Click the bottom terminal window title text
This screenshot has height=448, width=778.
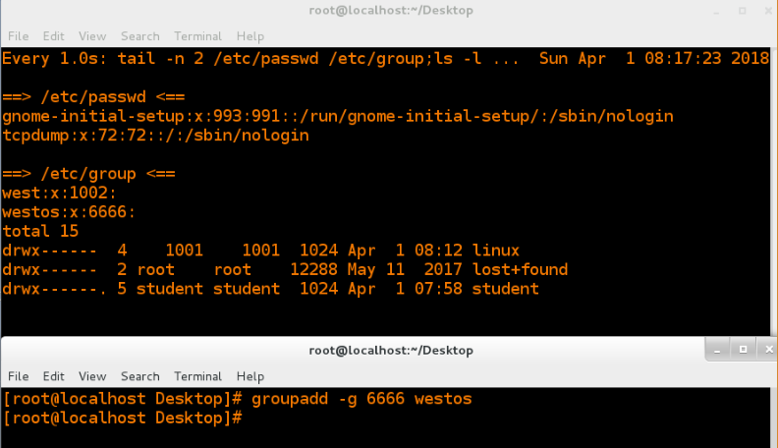[x=391, y=351]
